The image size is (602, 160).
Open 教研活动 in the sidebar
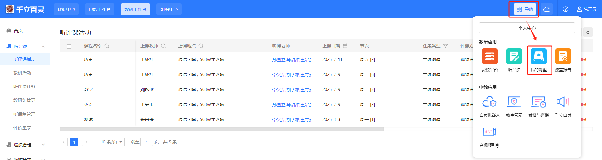pos(22,73)
